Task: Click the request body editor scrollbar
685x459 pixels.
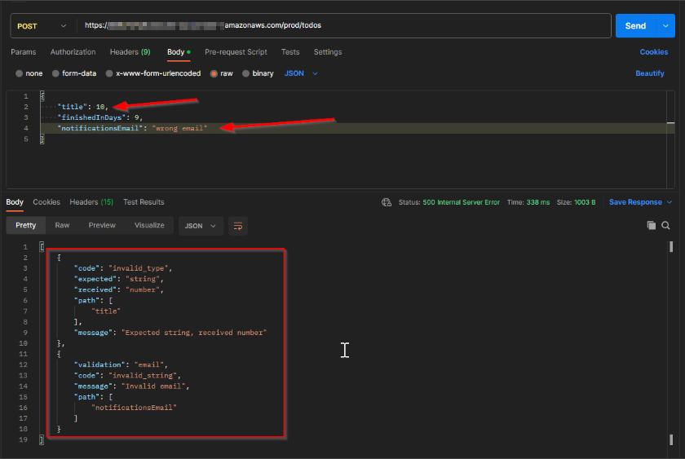Action: point(670,139)
